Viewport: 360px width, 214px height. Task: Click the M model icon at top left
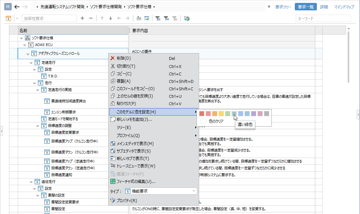pos(8,7)
